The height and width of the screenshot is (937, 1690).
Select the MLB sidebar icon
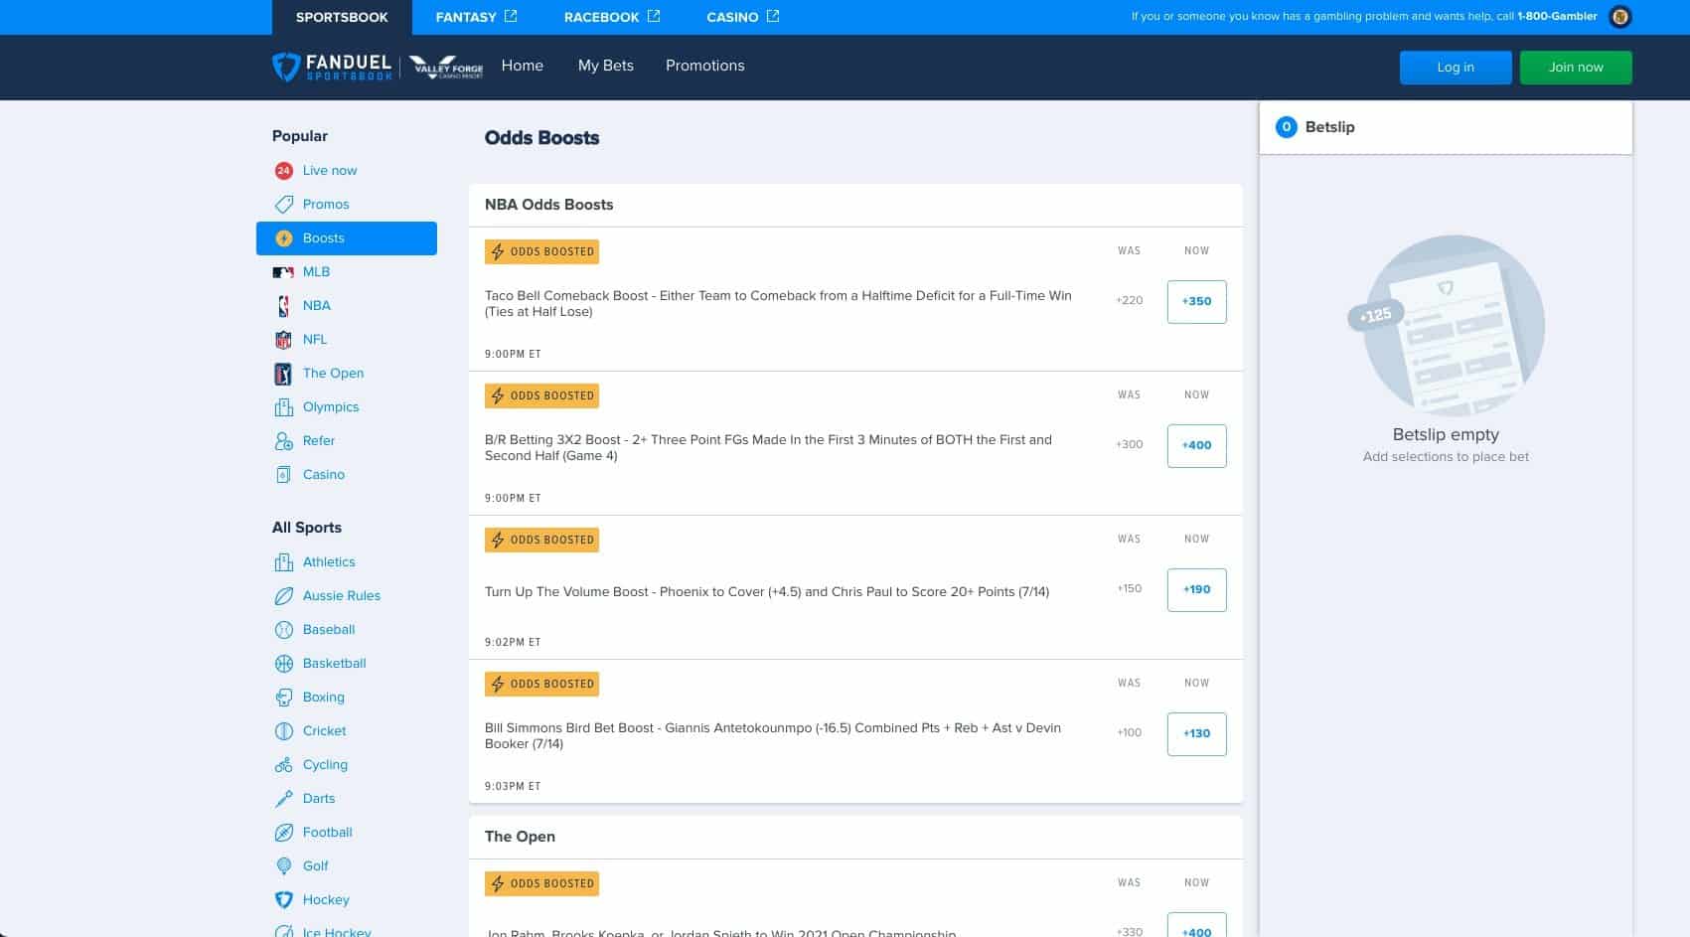(x=284, y=271)
